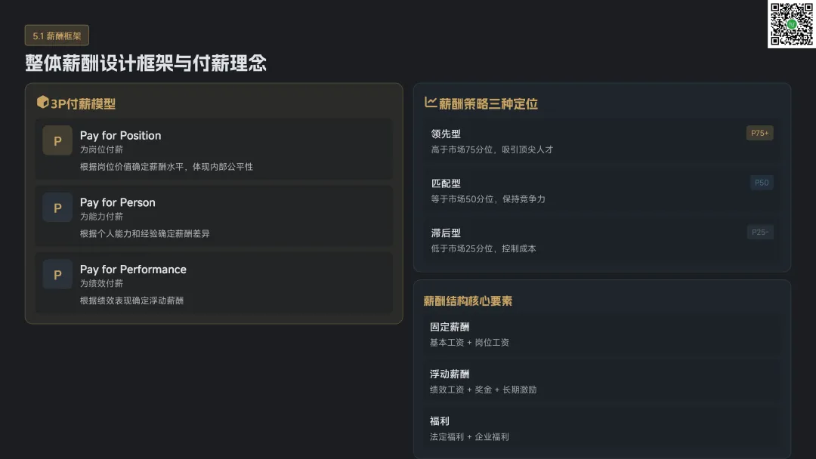
Task: Click the P50 badge
Action: point(762,183)
